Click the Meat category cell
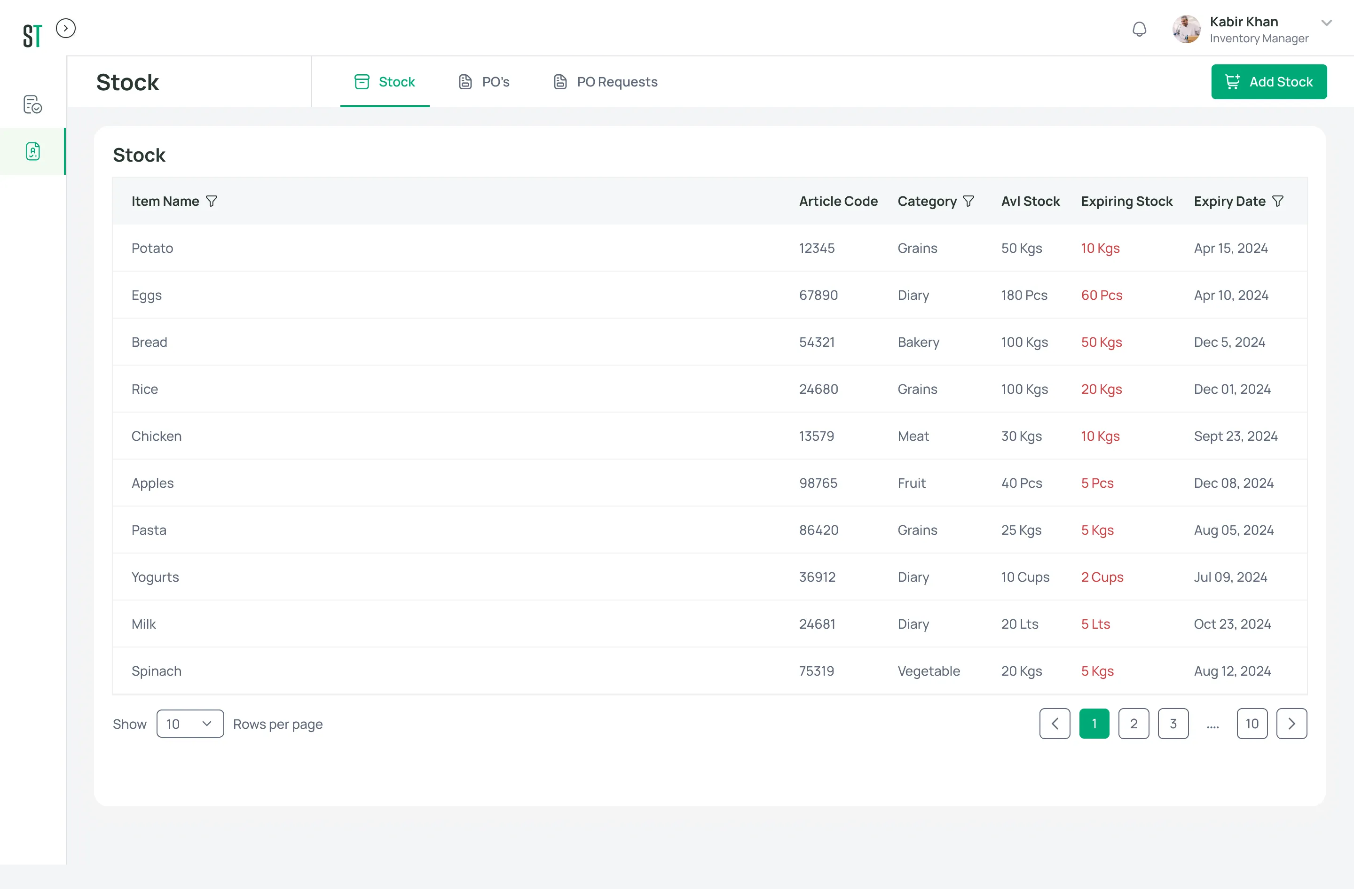The width and height of the screenshot is (1354, 889). coord(913,436)
